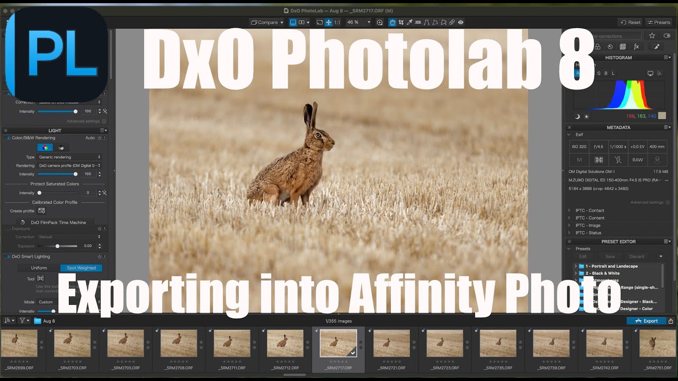The height and width of the screenshot is (381, 678).
Task: Click the Reset button
Action: point(631,22)
